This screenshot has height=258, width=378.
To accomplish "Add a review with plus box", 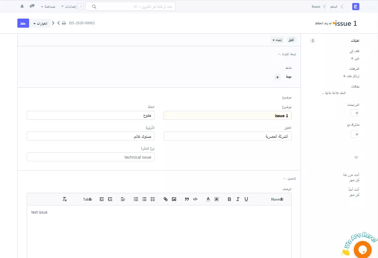I will [355, 113].
